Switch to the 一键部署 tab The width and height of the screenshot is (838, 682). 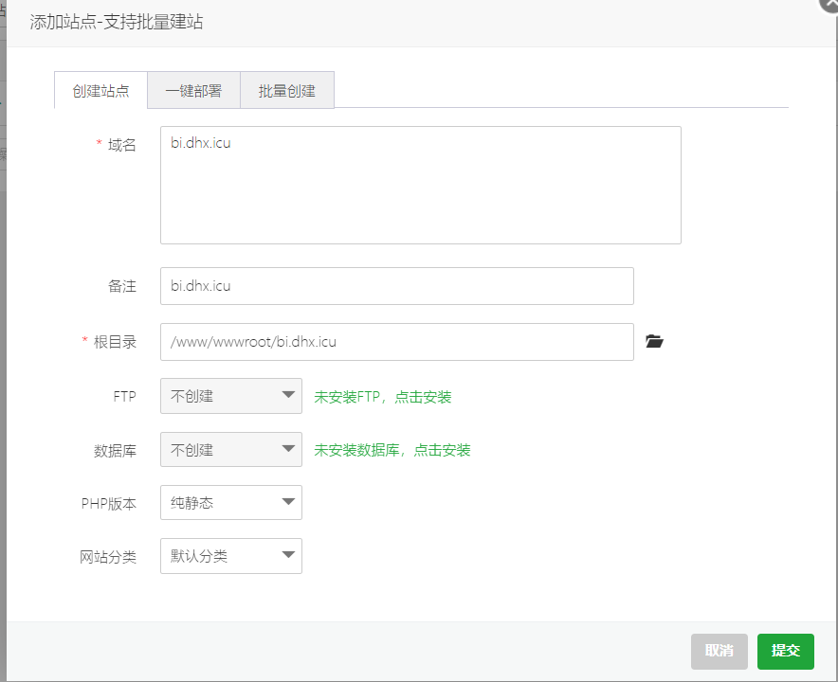tap(194, 90)
